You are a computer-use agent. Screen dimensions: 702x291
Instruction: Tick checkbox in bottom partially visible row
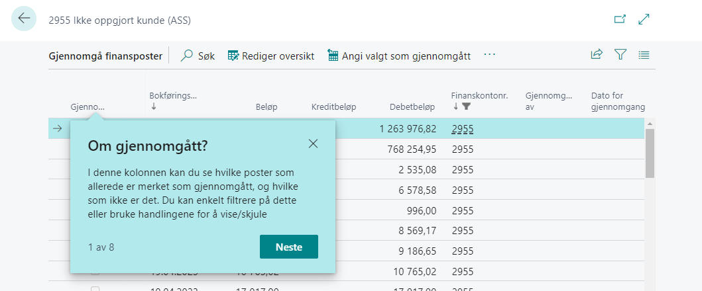95,289
